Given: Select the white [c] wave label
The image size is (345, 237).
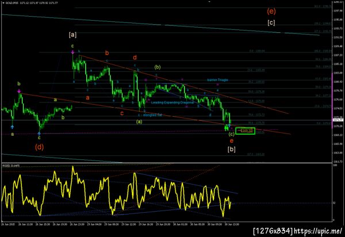Looking at the screenshot, I should (271, 22).
